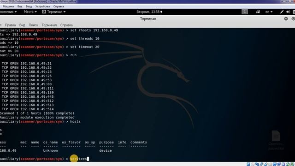This screenshot has height=166, width=295.
Task: Click the video recorder camera icon in the top panel
Action: pos(258,12)
